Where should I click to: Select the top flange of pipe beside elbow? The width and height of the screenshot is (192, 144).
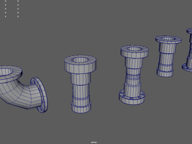click(x=80, y=64)
